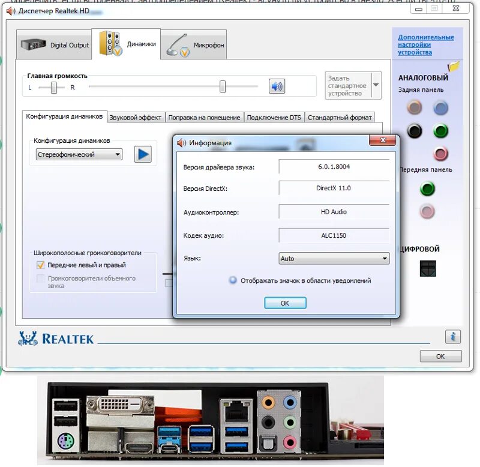Switch to the Digital Output tab
The width and height of the screenshot is (480, 467).
pos(54,44)
